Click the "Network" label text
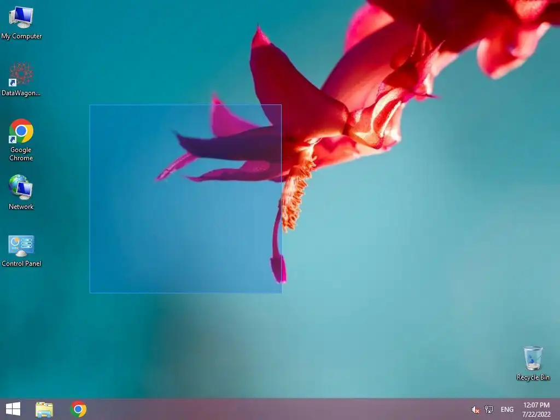Viewport: 560px width, 420px height. pos(21,207)
